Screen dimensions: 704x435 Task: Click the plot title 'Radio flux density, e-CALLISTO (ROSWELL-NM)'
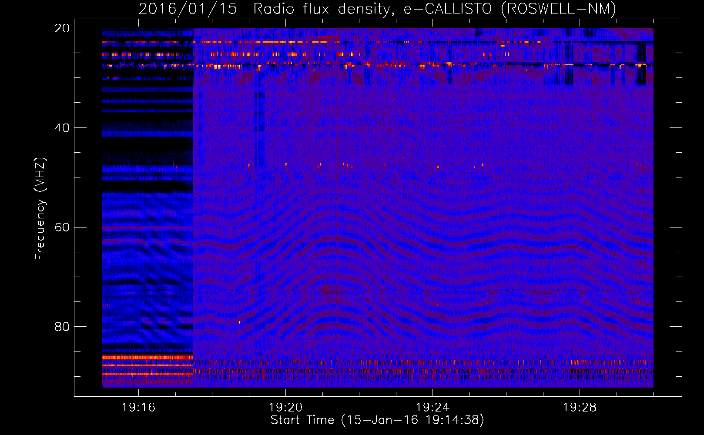435,9
